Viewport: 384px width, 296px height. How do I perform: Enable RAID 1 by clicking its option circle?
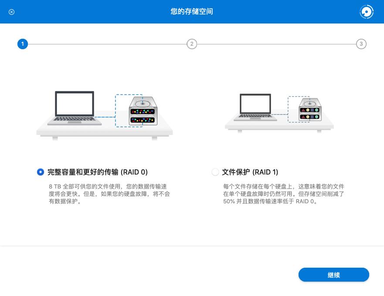[215, 172]
